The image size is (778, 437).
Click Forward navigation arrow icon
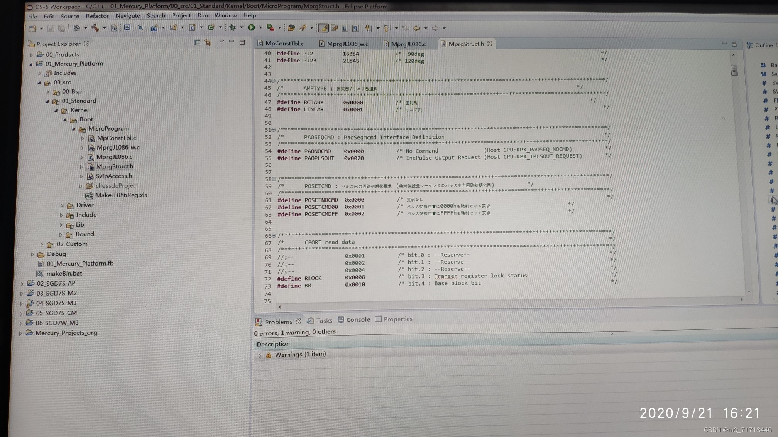point(435,28)
